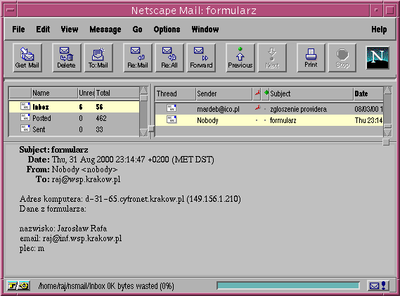400x296 pixels.
Task: Click the Inbox folder icon
Action: point(25,106)
